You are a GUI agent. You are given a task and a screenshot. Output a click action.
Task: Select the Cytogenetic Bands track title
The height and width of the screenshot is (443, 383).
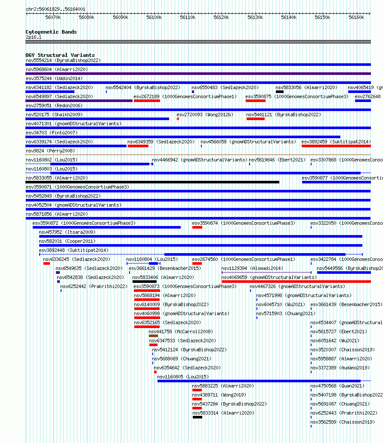[51, 32]
